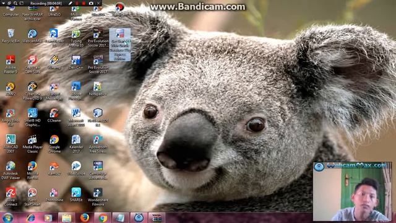Image resolution: width=396 pixels, height=223 pixels.
Task: Select the VideoScribe desktop shortcut
Action: [76, 168]
